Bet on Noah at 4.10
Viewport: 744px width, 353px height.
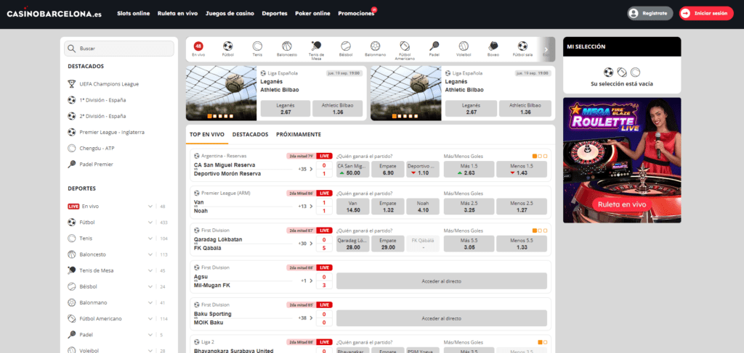point(423,207)
